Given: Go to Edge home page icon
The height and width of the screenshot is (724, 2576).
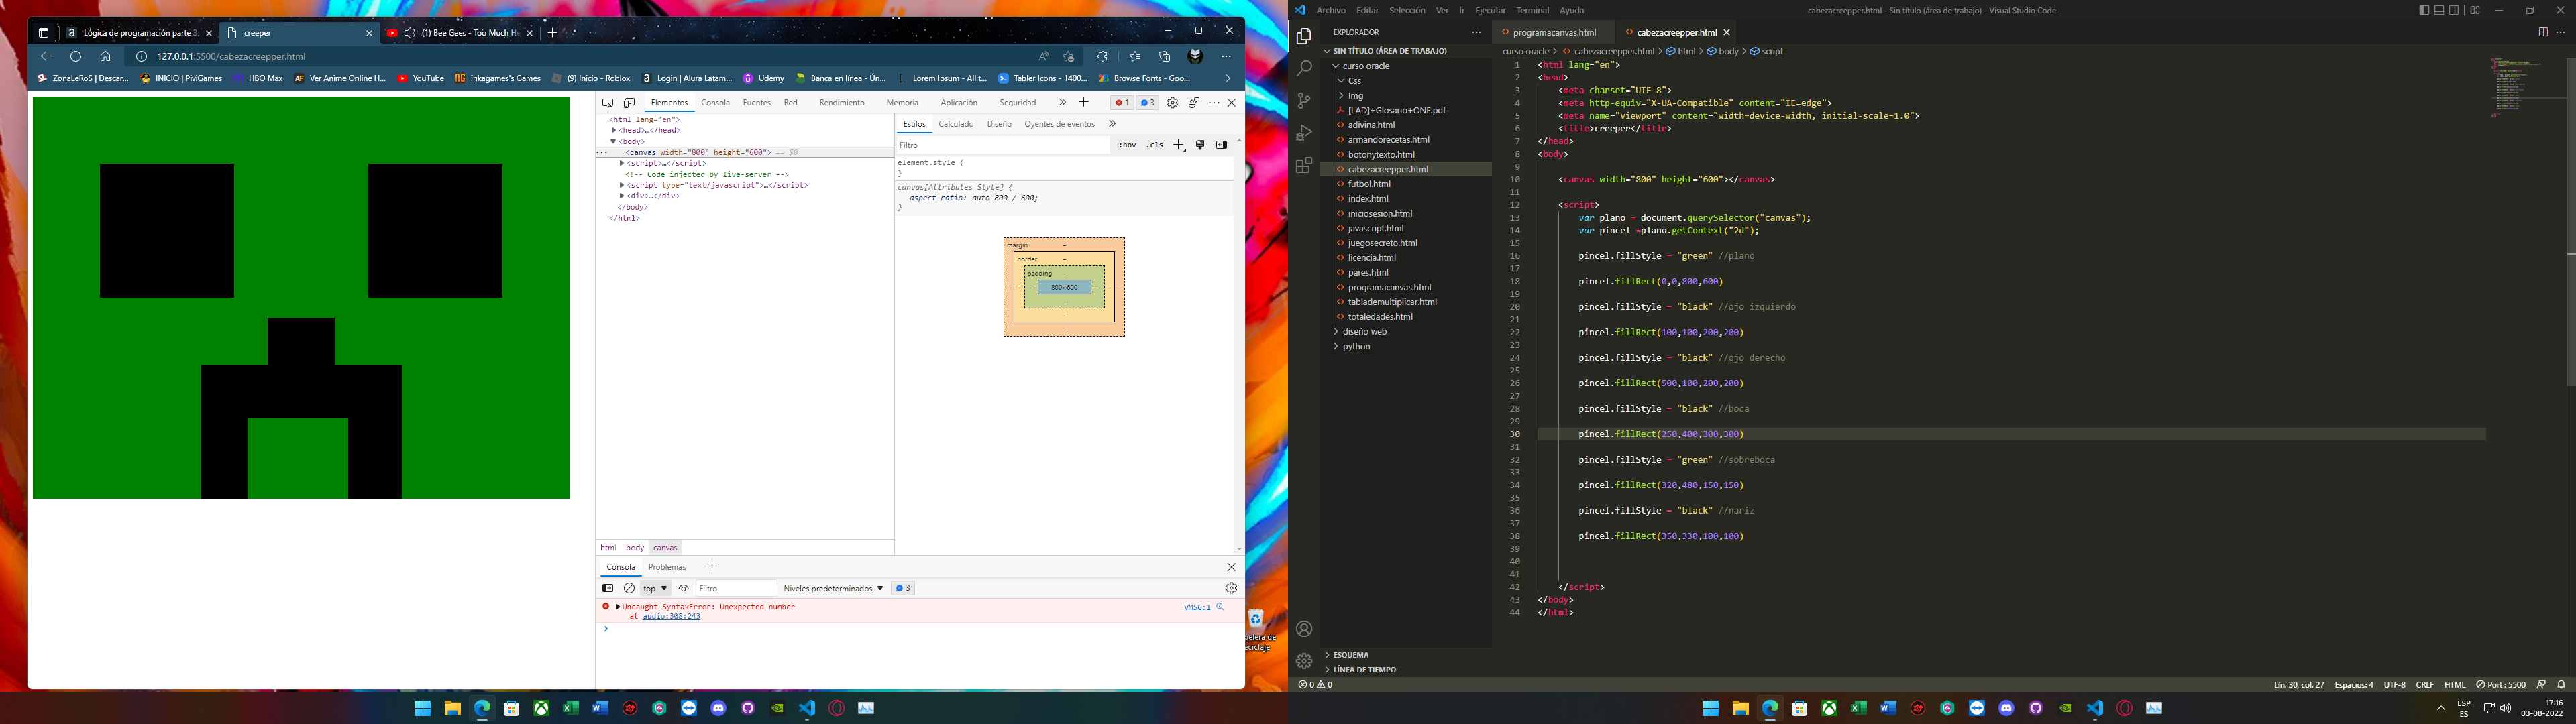Looking at the screenshot, I should pyautogui.click(x=105, y=56).
